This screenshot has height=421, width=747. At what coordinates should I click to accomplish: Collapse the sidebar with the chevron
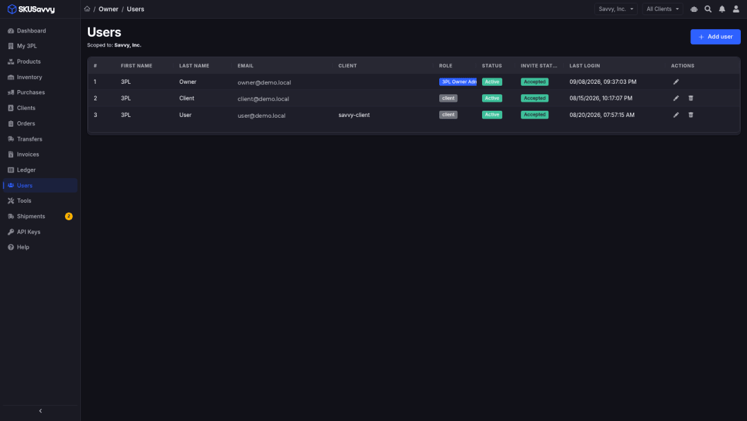(x=41, y=411)
